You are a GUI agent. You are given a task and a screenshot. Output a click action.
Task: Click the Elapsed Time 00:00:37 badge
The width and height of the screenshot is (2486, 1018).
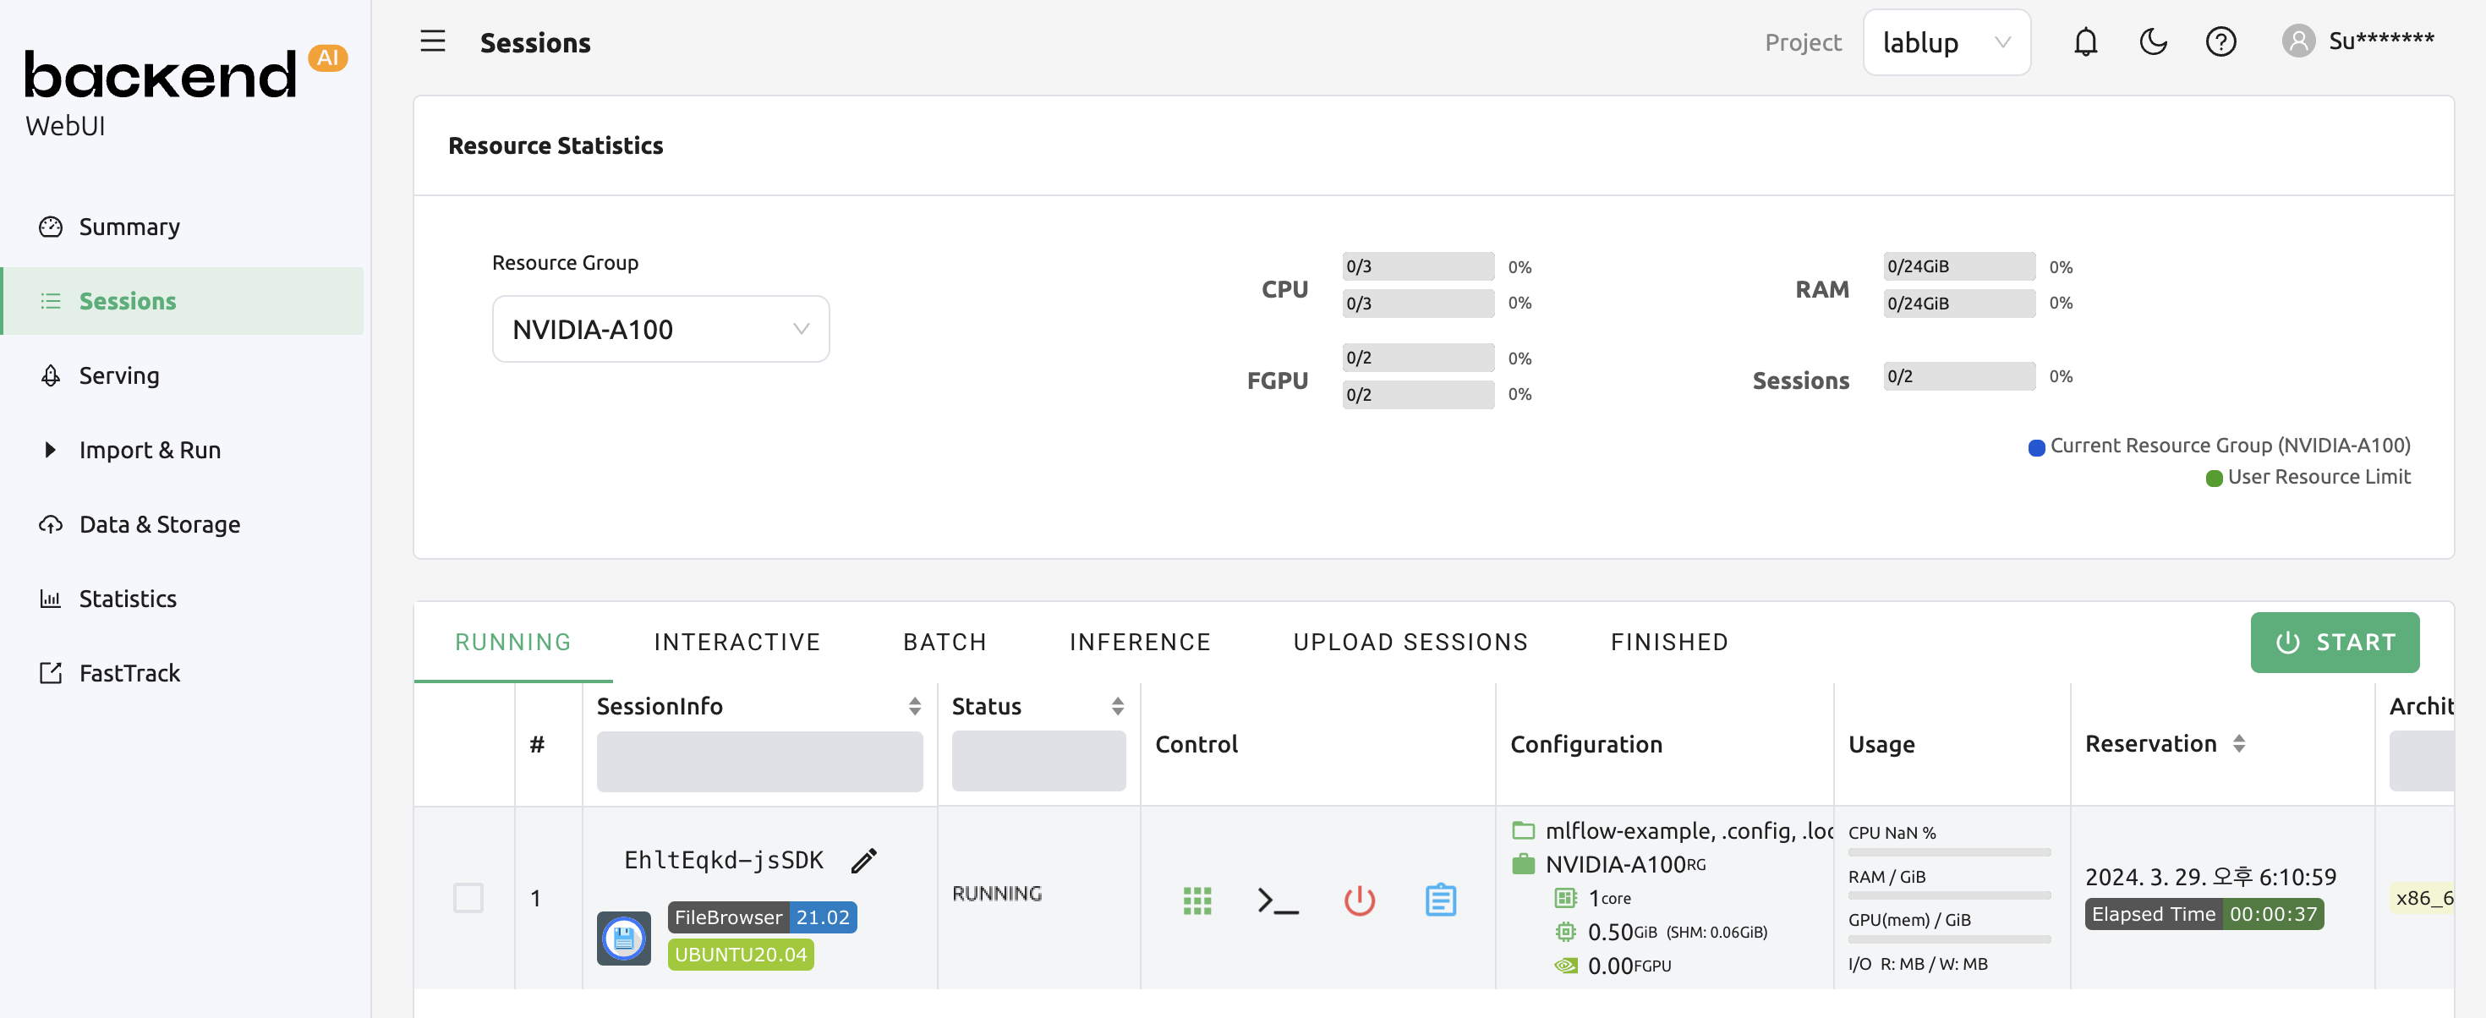(2204, 914)
